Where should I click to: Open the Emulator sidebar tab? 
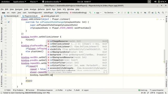(x=166, y=83)
